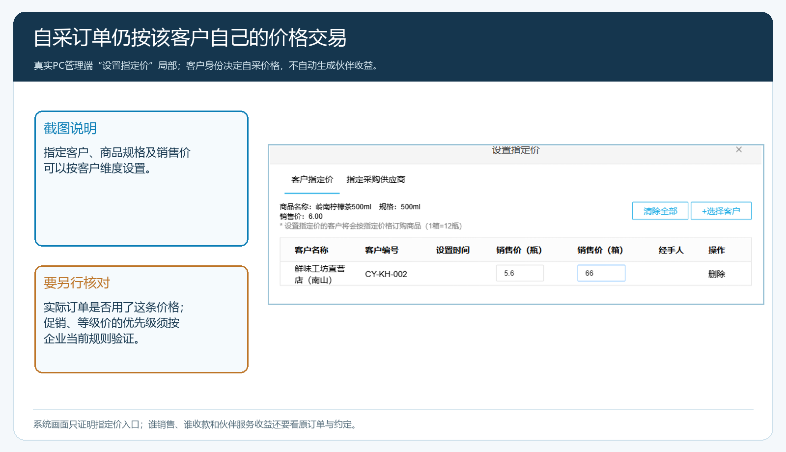Select the 鲜味工坊直营店（南山）customer name
Image resolution: width=786 pixels, height=452 pixels.
319,274
